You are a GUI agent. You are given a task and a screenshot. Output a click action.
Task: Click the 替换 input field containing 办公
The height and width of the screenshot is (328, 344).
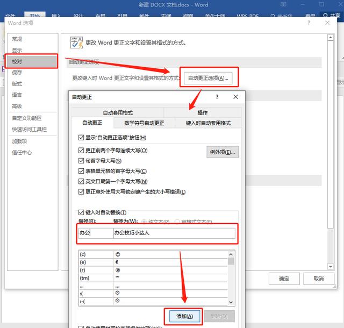(x=96, y=233)
